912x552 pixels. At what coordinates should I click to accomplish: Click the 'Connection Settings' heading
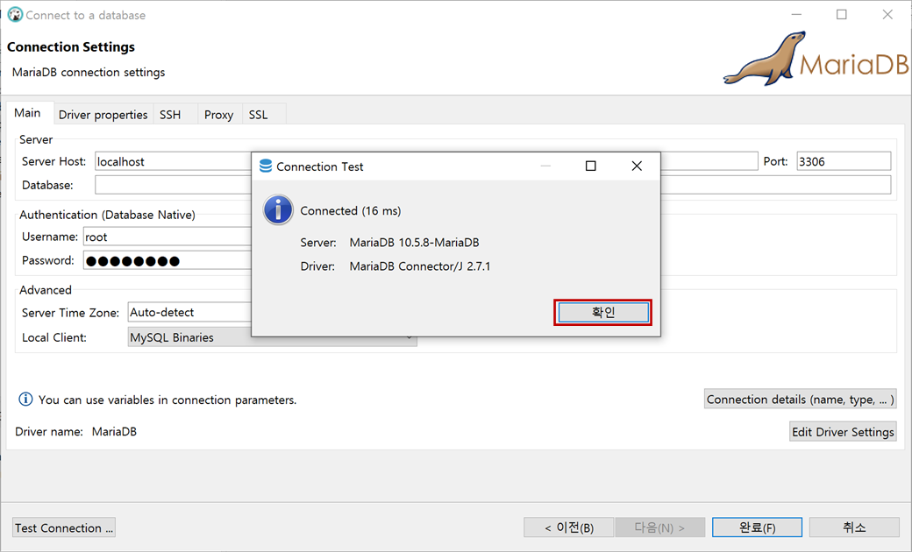pos(71,47)
